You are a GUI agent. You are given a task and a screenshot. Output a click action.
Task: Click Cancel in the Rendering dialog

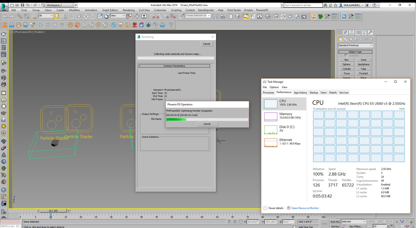[x=207, y=44]
